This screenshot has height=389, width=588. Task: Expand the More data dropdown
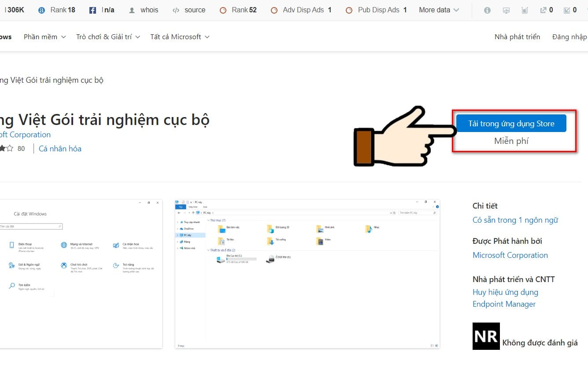pos(439,10)
